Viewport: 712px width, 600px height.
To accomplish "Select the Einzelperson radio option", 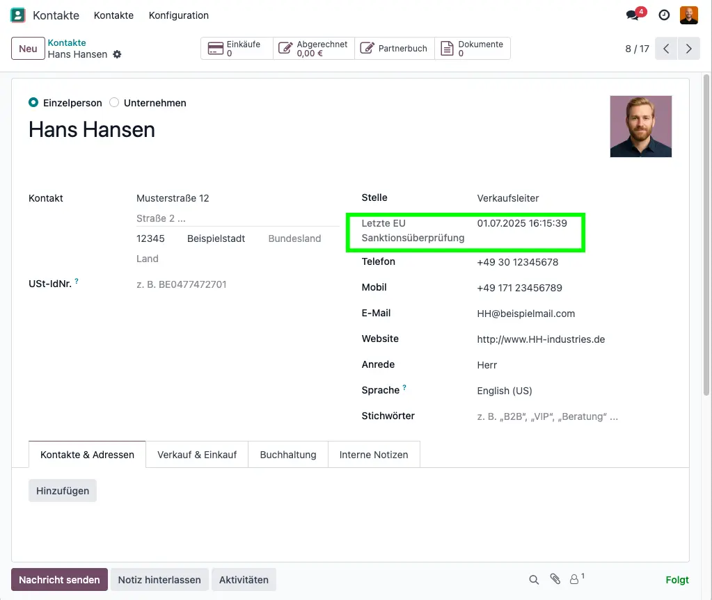I will [x=33, y=103].
